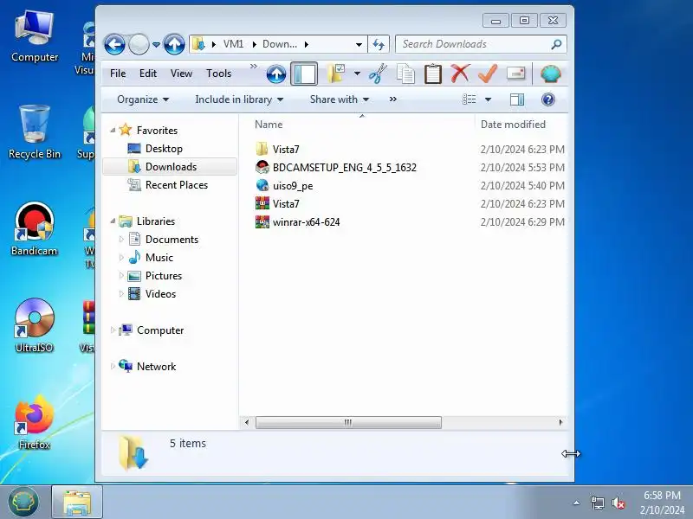This screenshot has width=693, height=519.
Task: Show hidden tray icons arrow
Action: pyautogui.click(x=576, y=503)
